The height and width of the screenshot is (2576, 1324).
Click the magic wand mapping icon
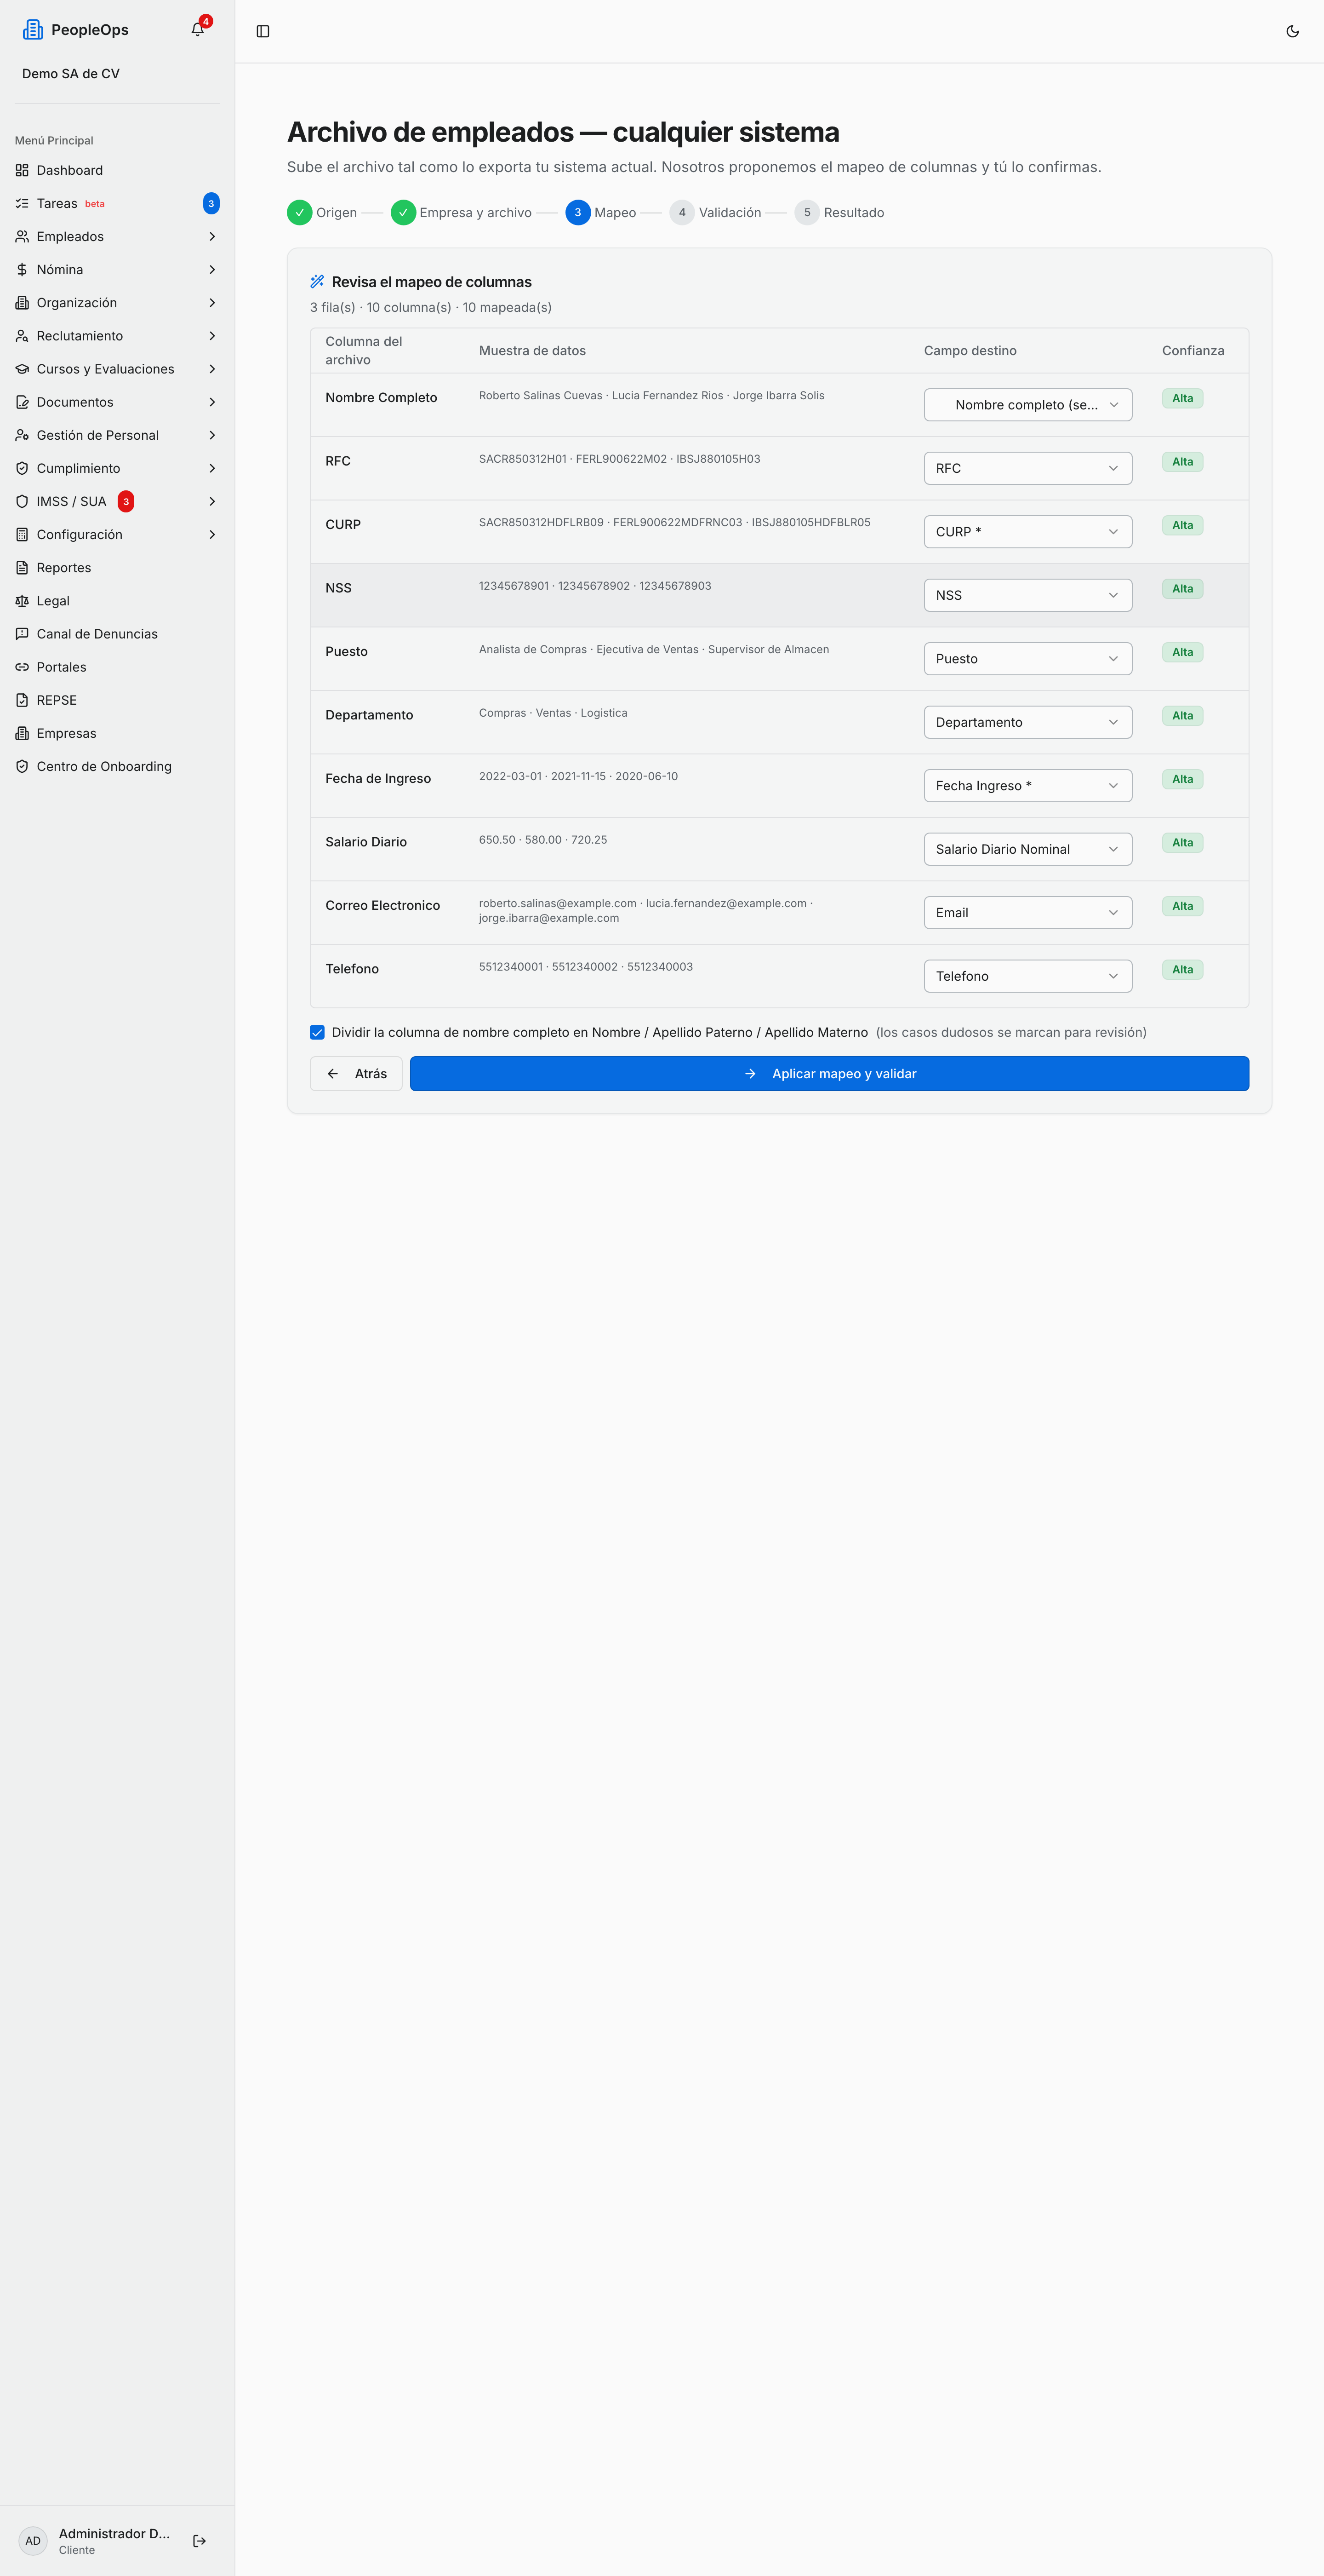click(x=317, y=282)
